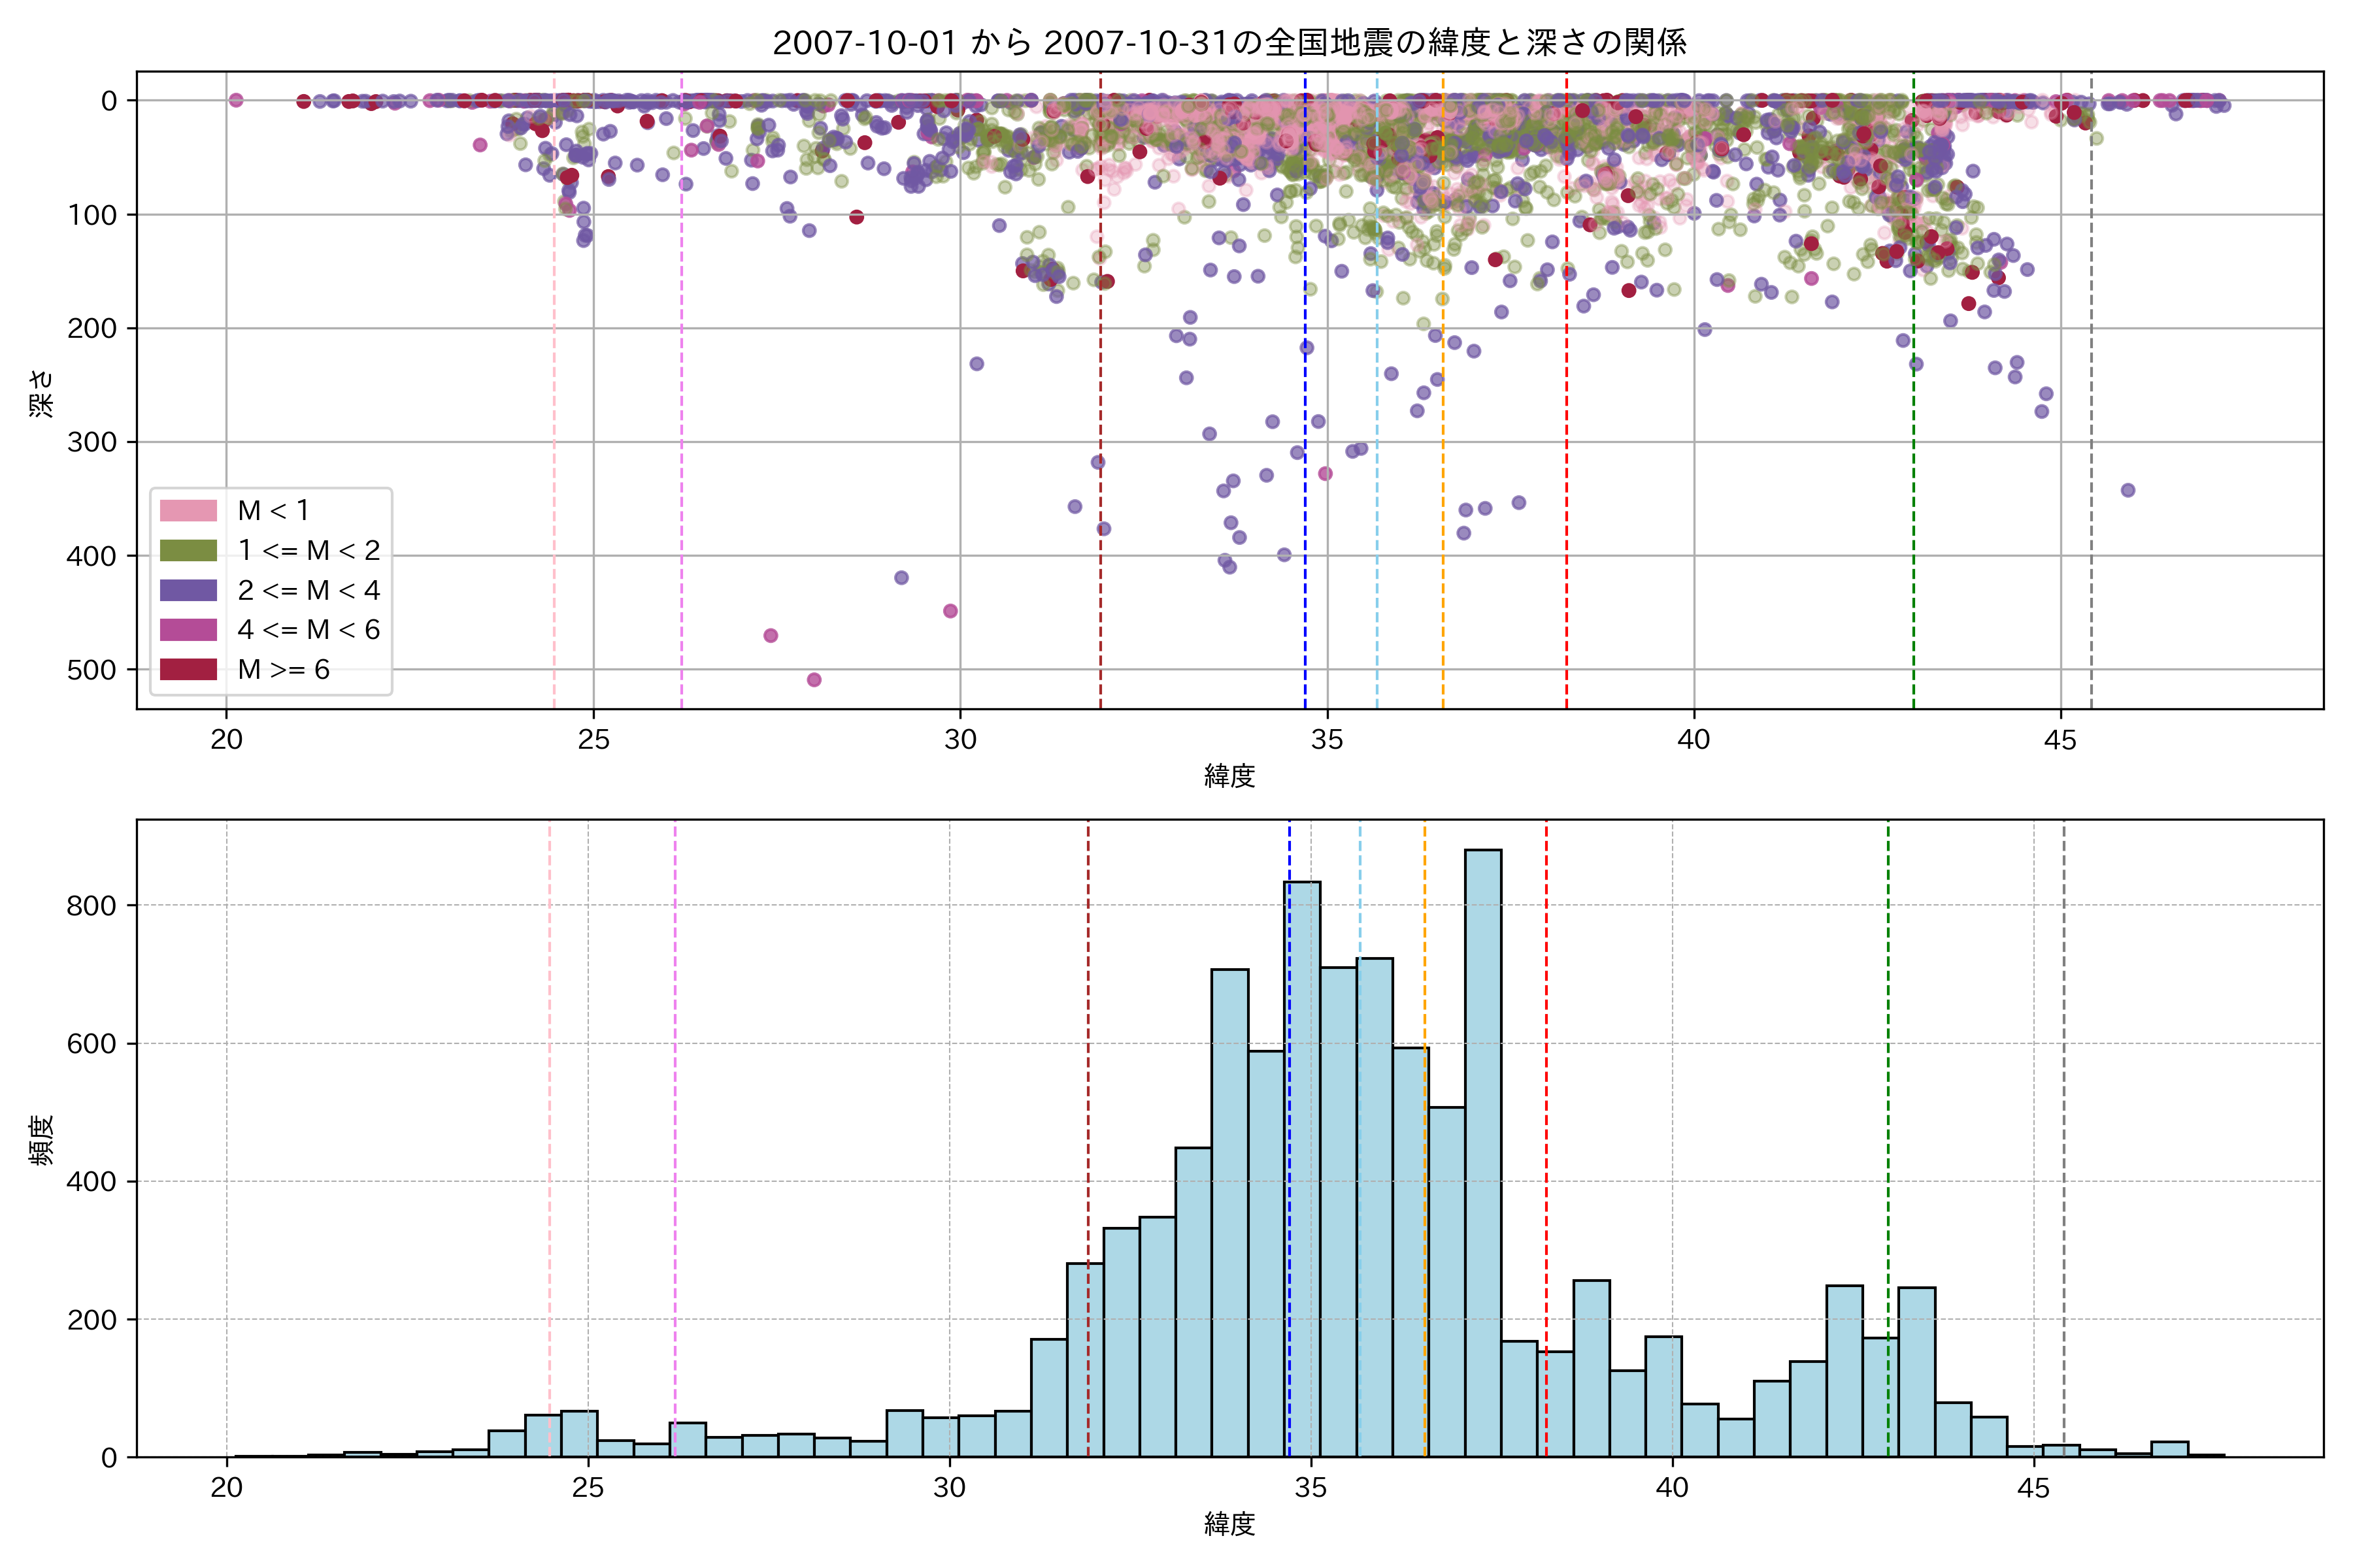Click the green 1 <= M < 2 legend swatch
Image resolution: width=2353 pixels, height=1568 pixels.
(x=188, y=550)
